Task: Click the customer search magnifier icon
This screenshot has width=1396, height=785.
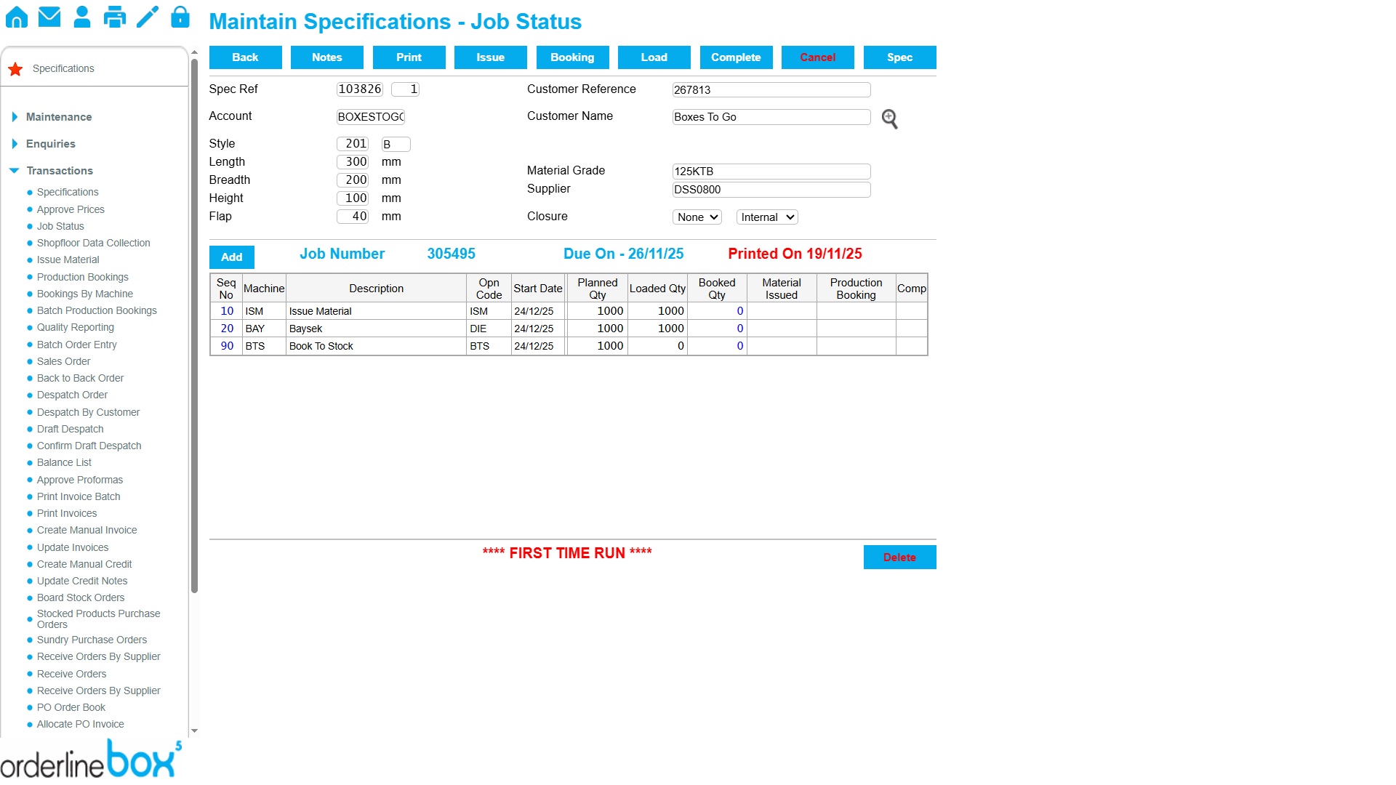Action: point(889,118)
